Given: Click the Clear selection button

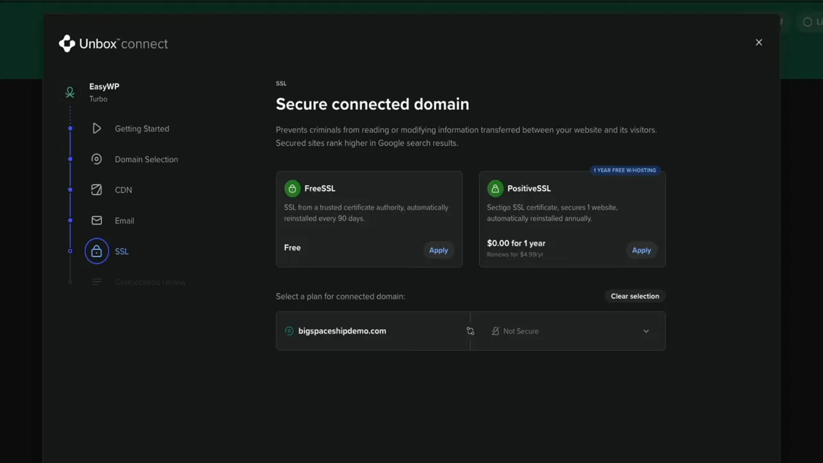Looking at the screenshot, I should click(x=635, y=296).
